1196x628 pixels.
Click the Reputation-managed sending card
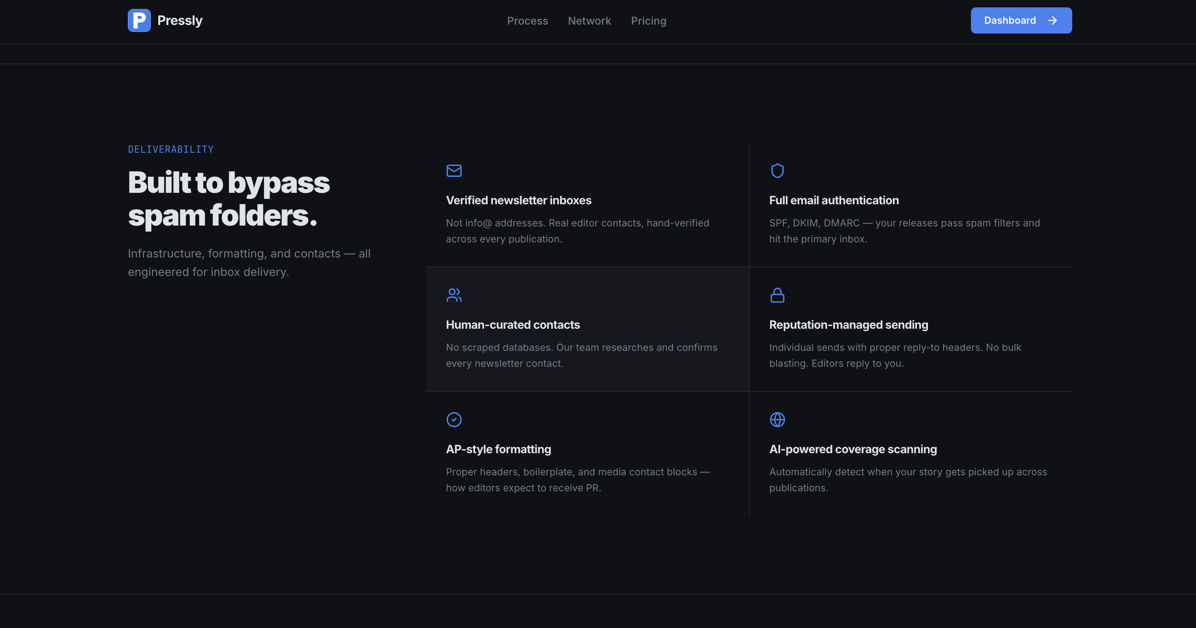click(910, 329)
